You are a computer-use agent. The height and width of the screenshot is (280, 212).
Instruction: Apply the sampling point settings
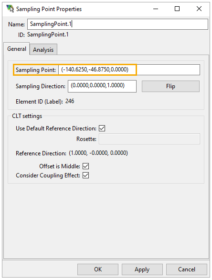142,269
